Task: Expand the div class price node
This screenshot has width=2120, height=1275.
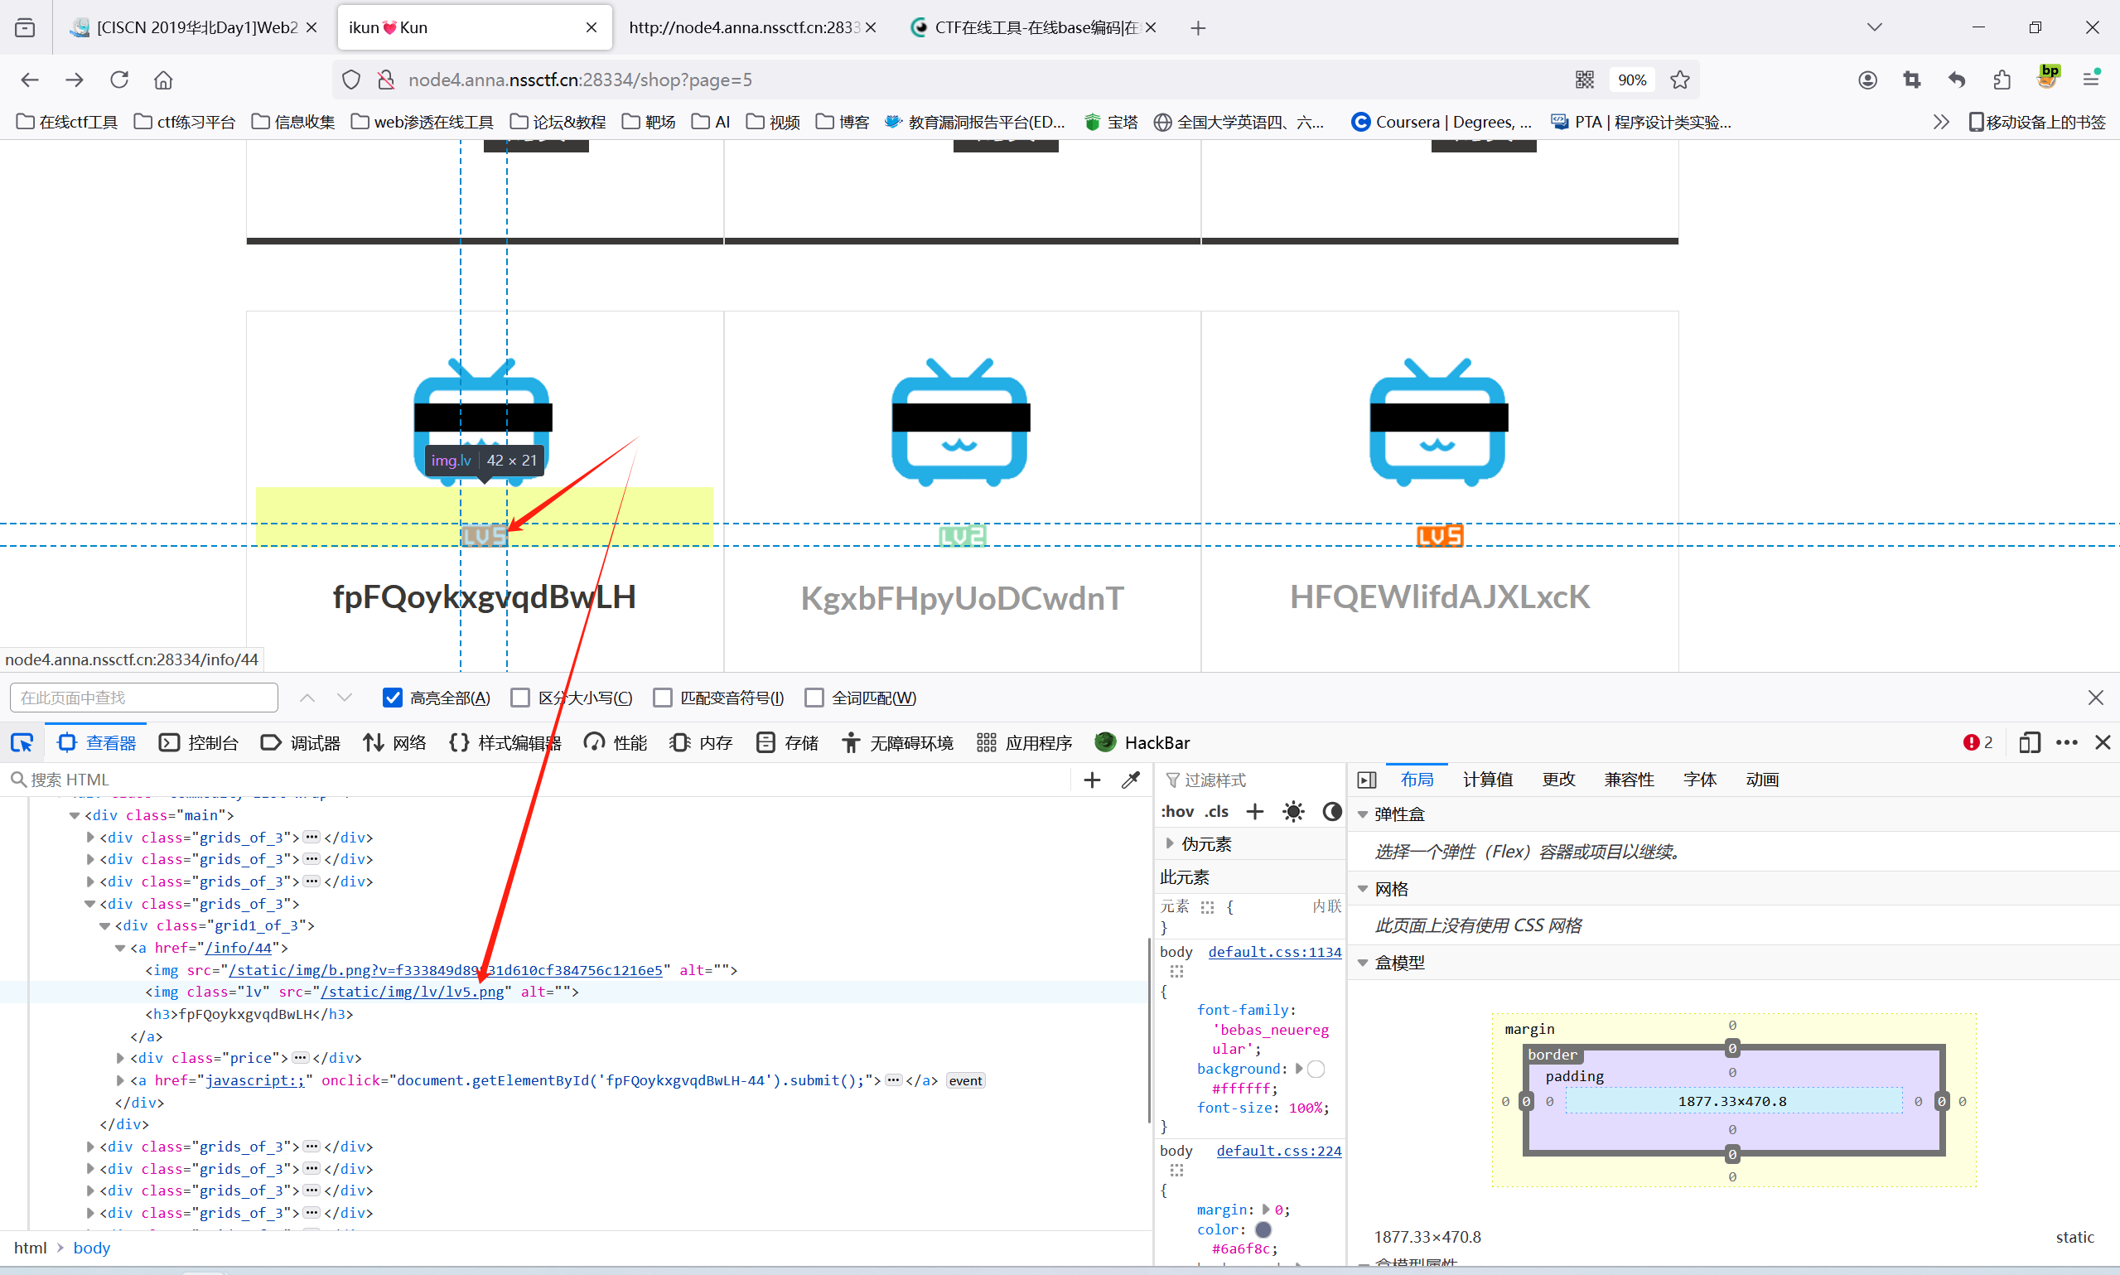Action: click(120, 1058)
